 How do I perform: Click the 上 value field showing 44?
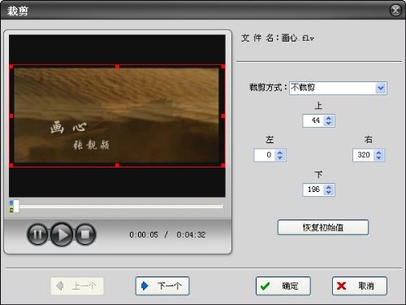[x=314, y=120]
